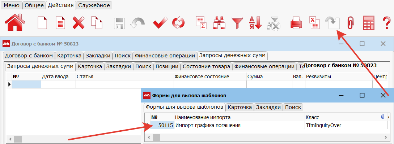Click Финансовое состояние column header
Image resolution: width=394 pixels, height=144 pixels.
210,77
